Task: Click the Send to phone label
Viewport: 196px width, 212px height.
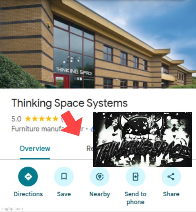Action: pos(135,198)
